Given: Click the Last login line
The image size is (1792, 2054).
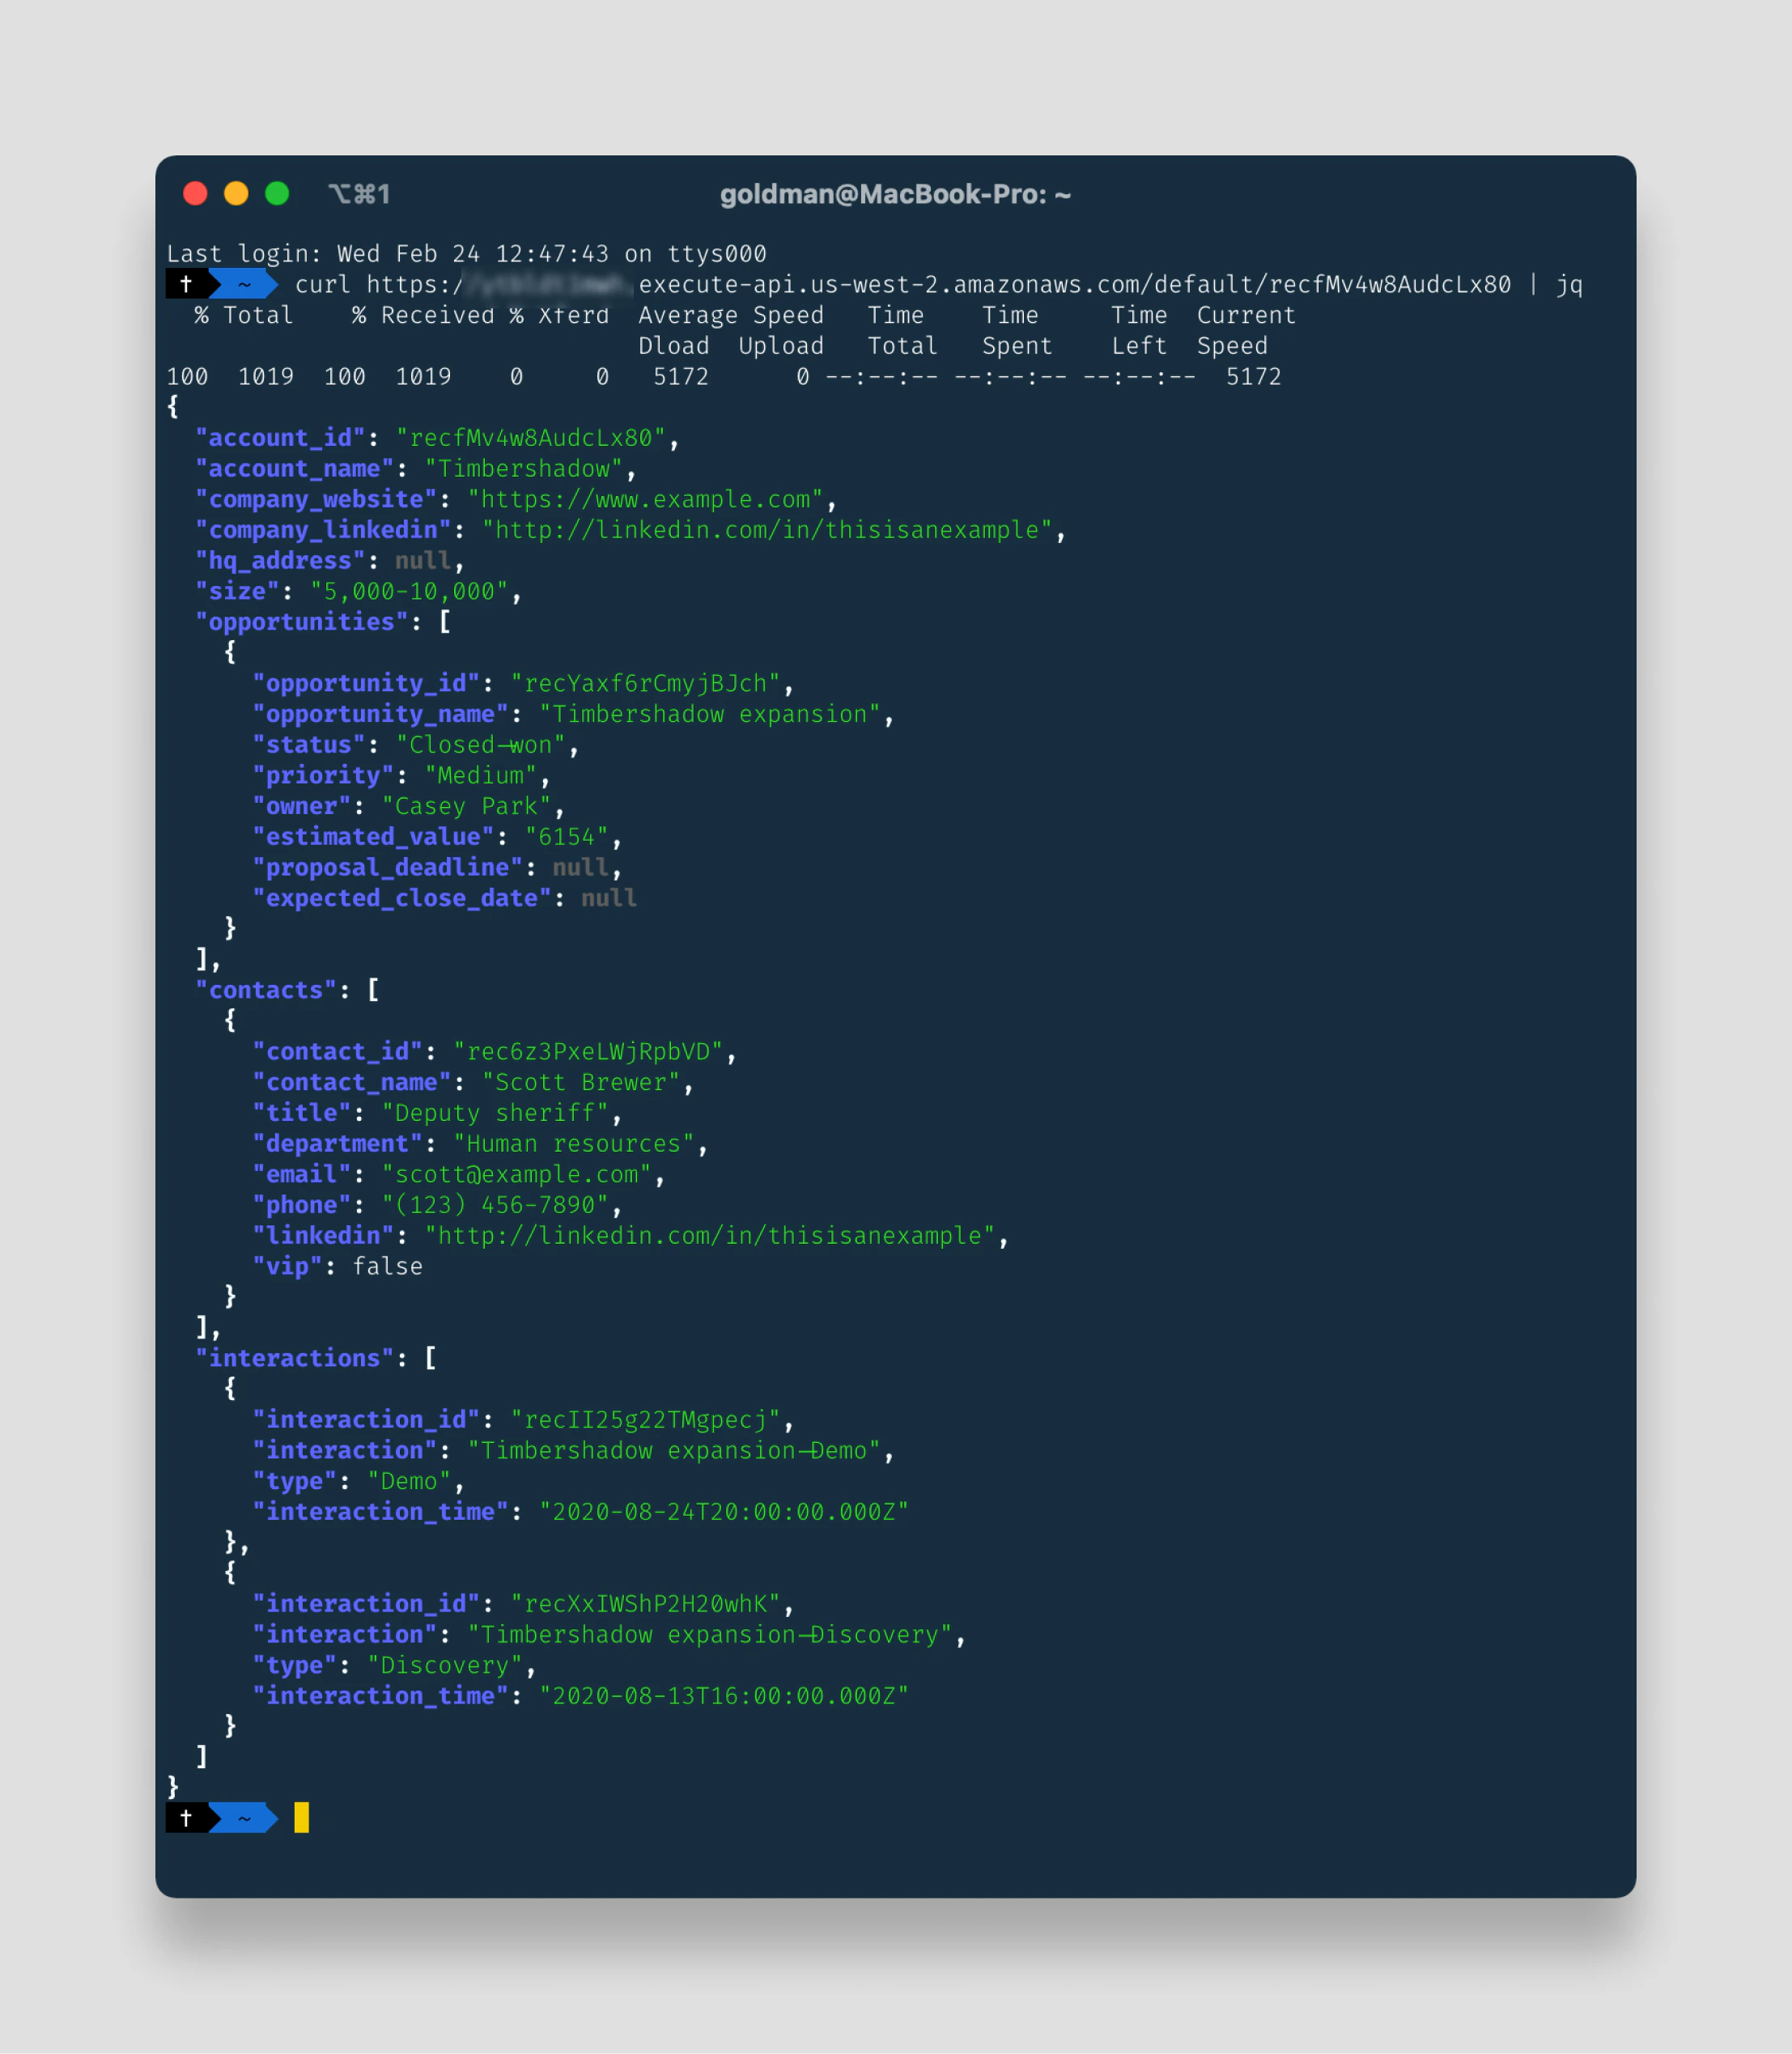Looking at the screenshot, I should tap(466, 254).
